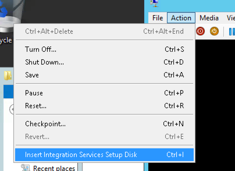Click the virtual machine icon above the menu bar
Image resolution: width=235 pixels, height=171 pixels.
pos(154,4)
